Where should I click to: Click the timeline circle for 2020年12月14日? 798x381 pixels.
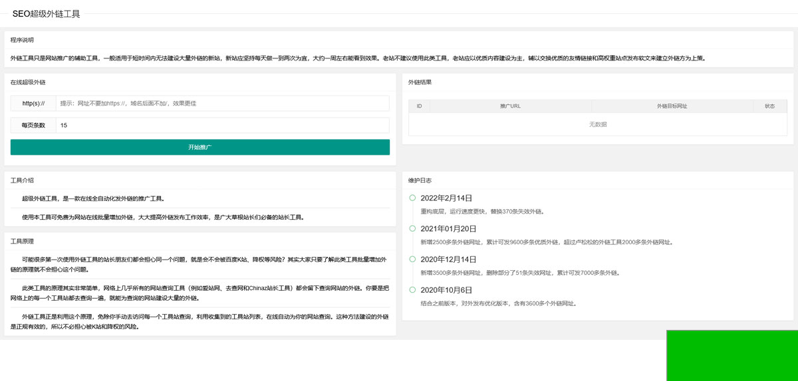click(x=412, y=259)
